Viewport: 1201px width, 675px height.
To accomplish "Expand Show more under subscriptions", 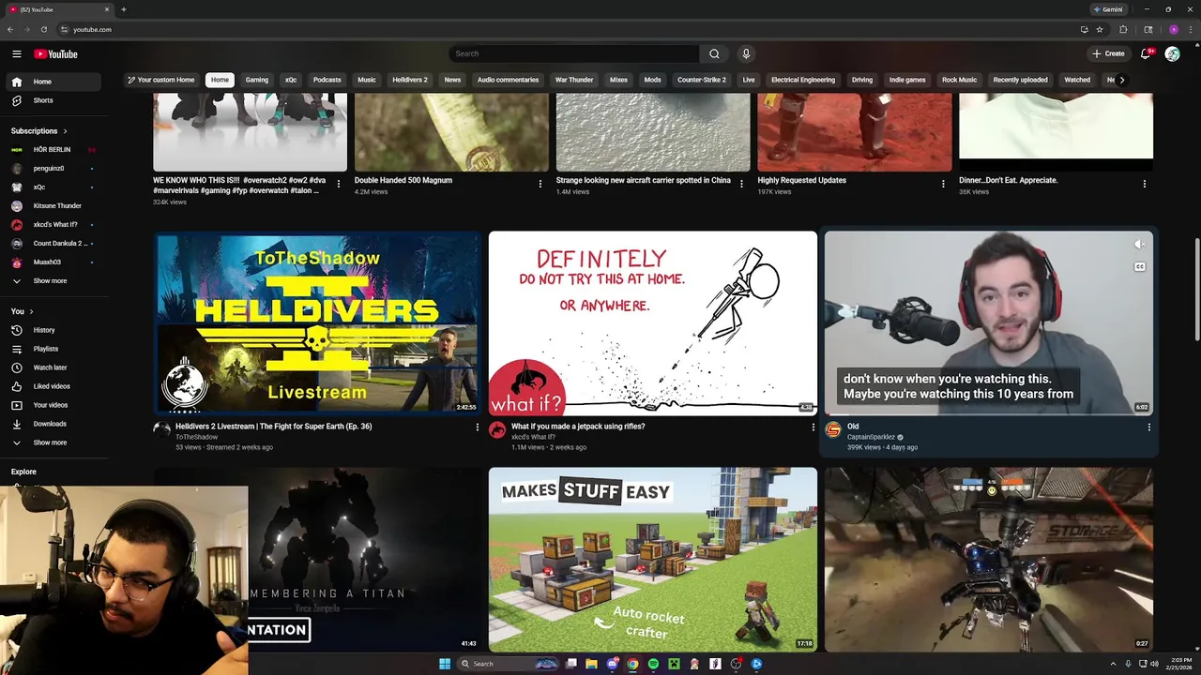I will [x=53, y=280].
